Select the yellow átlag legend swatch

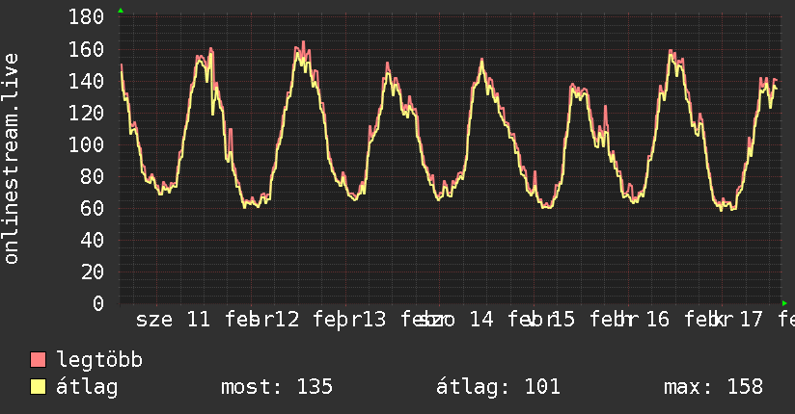(39, 387)
